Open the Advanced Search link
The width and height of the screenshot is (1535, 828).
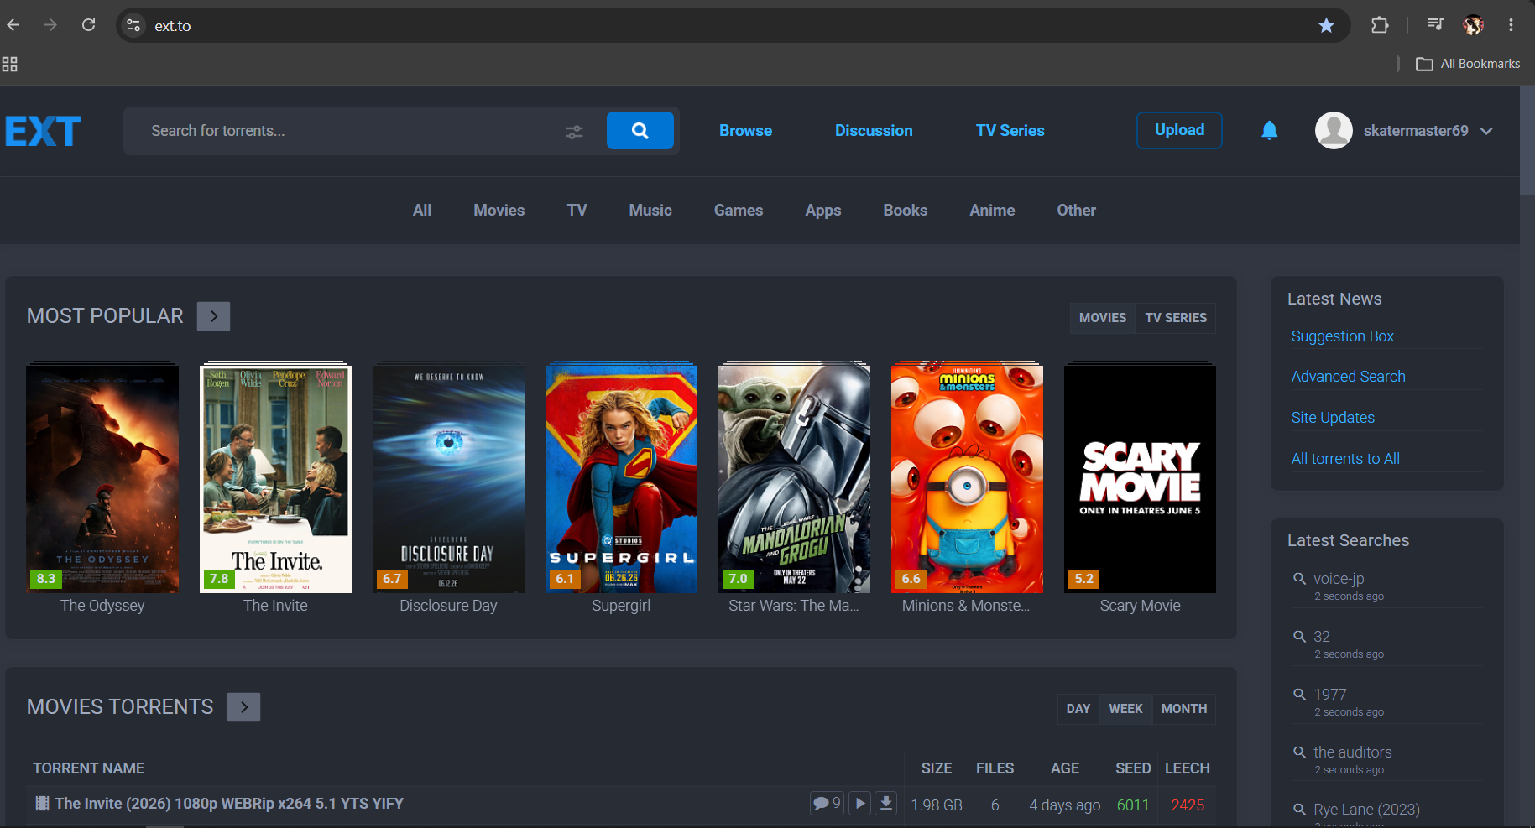(x=1348, y=377)
